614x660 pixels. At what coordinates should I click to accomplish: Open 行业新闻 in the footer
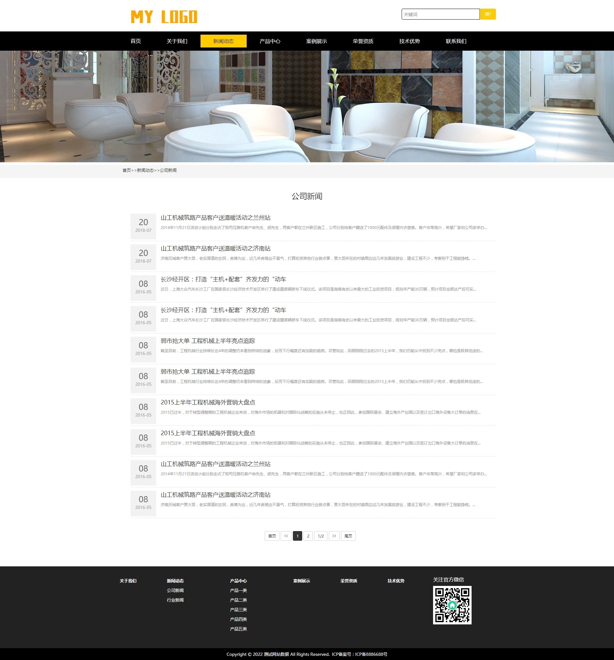tap(175, 600)
